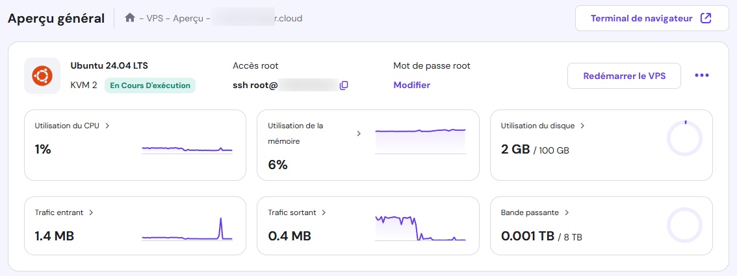Click Mot de passe root label

point(432,65)
